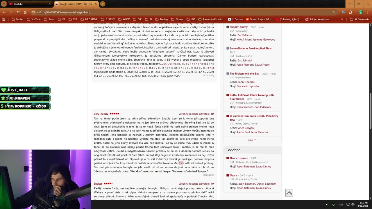View site information icon in address bar

click(x=33, y=12)
